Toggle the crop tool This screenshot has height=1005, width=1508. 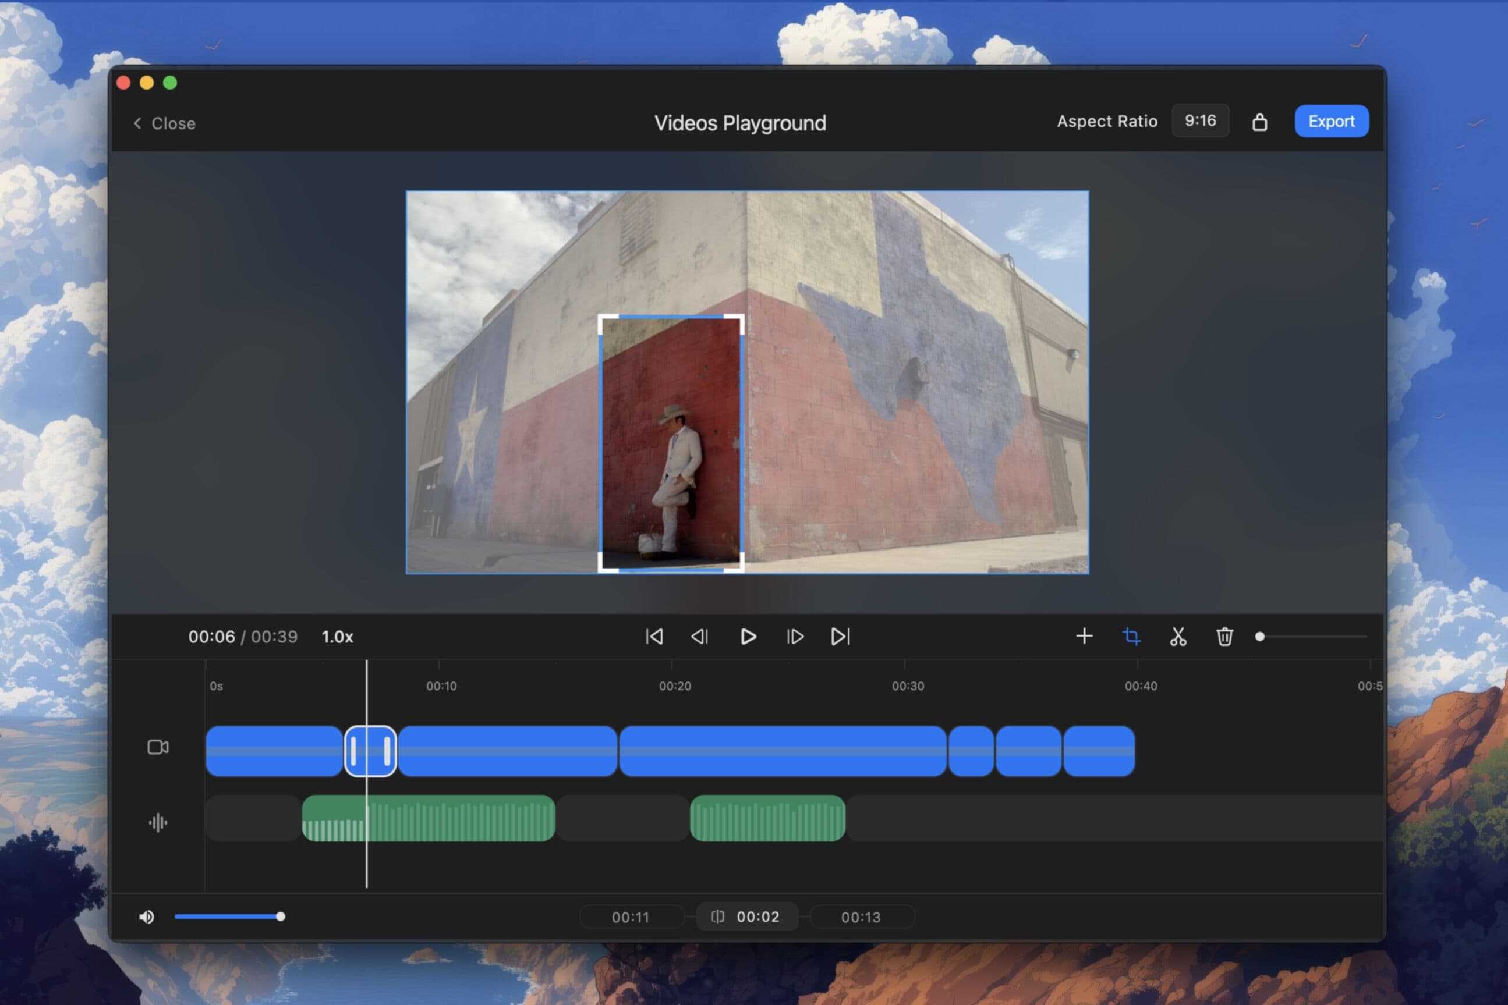(x=1132, y=637)
